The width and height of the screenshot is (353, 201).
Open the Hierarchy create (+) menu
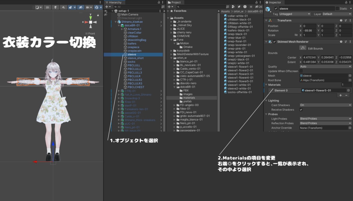108,7
